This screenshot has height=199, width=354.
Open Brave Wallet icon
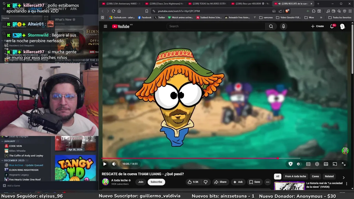[x=334, y=11]
